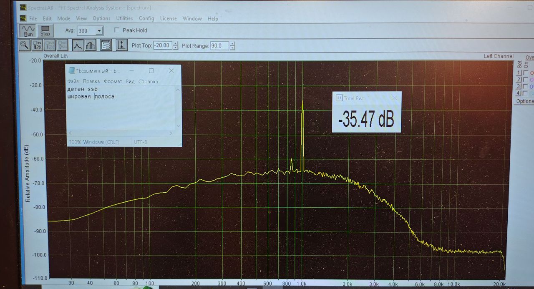The height and width of the screenshot is (289, 534).
Task: Click the overlay Options button
Action: (x=525, y=101)
